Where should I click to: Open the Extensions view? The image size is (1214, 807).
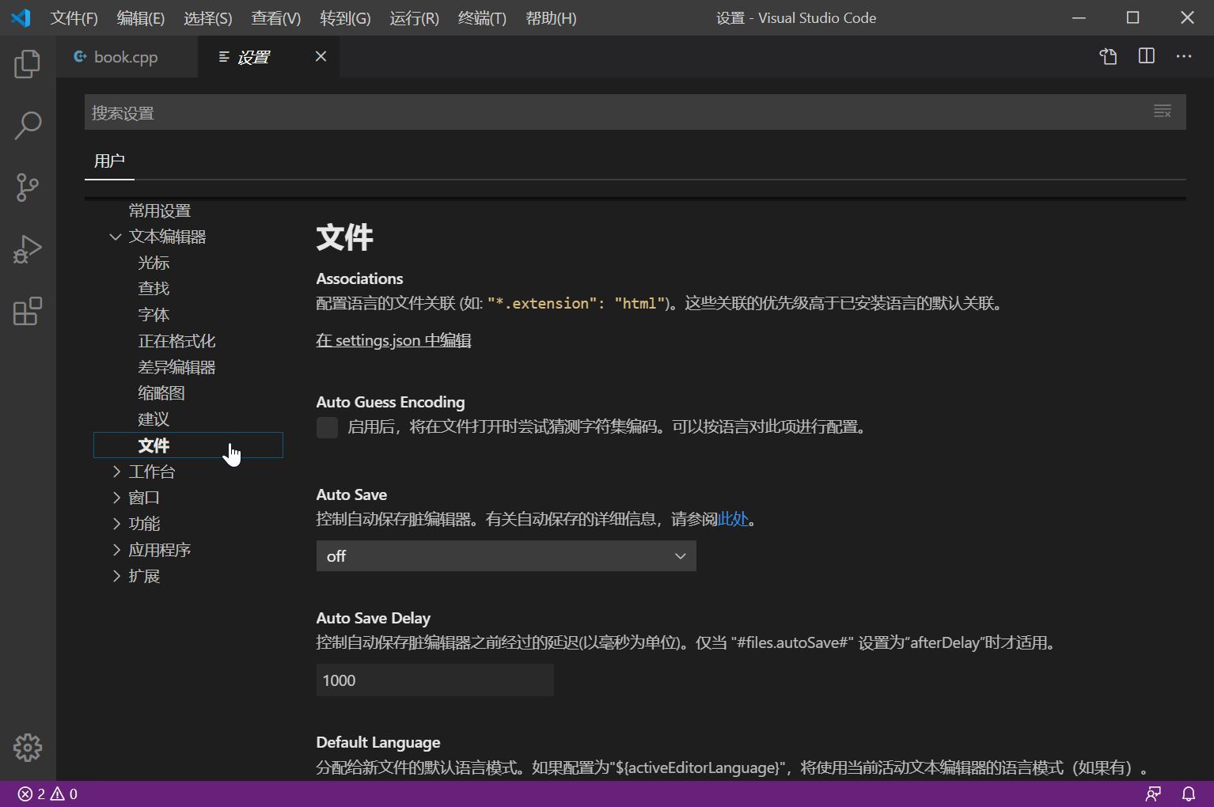[x=28, y=312]
